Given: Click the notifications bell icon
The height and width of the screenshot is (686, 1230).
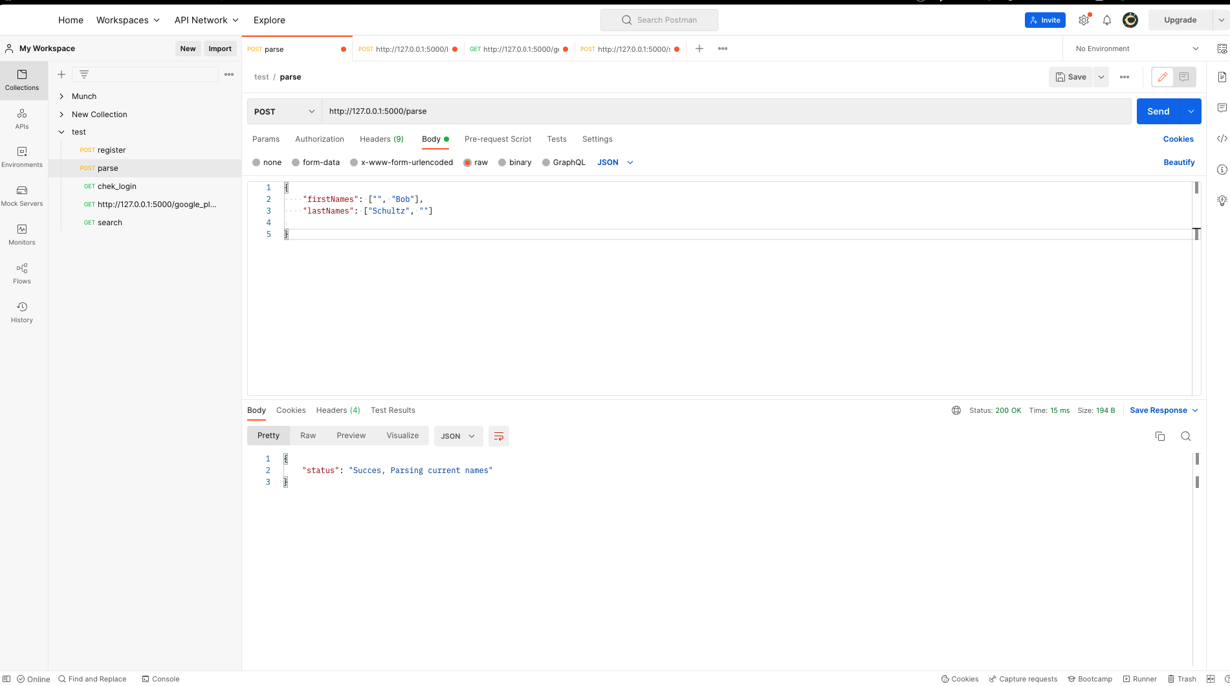Looking at the screenshot, I should [x=1107, y=20].
